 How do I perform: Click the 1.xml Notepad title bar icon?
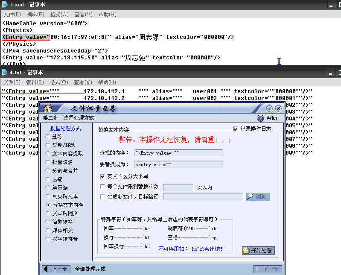[x=5, y=4]
